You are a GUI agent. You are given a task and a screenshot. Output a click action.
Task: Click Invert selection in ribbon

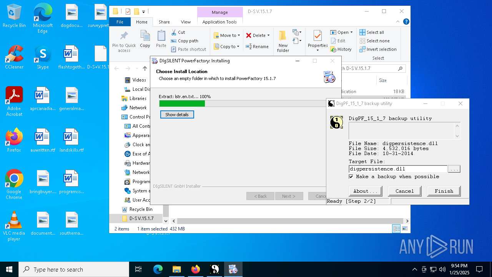tap(378, 49)
